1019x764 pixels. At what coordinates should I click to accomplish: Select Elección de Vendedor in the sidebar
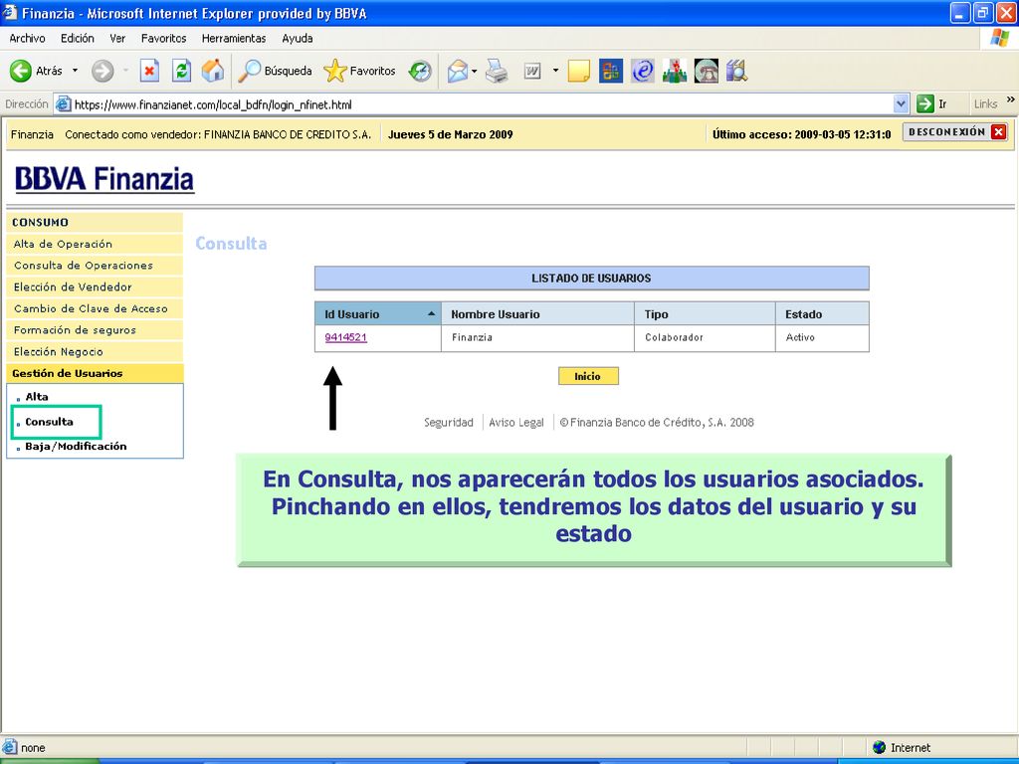pyautogui.click(x=95, y=287)
